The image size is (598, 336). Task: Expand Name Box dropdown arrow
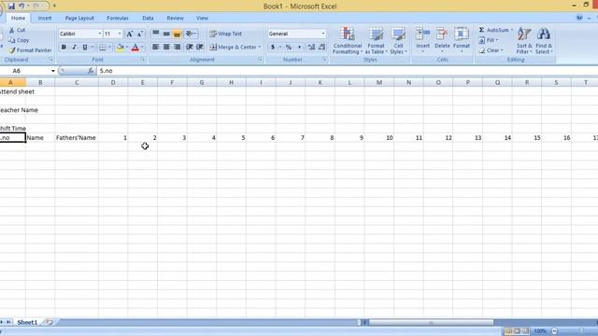(53, 71)
